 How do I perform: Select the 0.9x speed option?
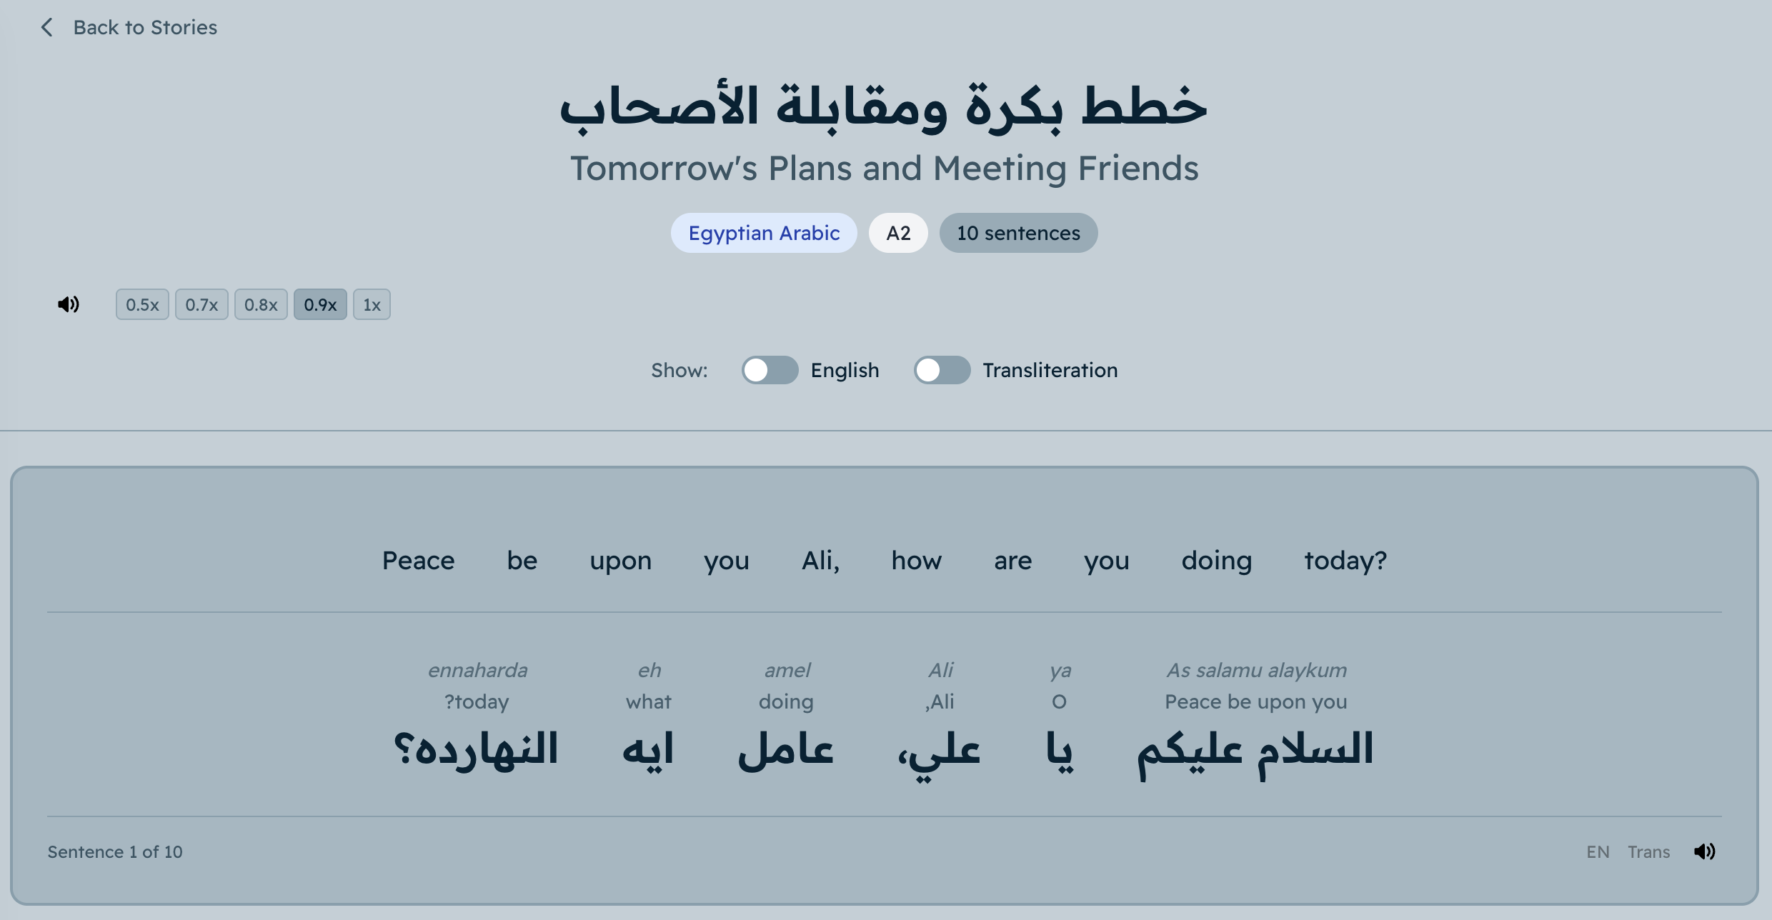(x=320, y=305)
